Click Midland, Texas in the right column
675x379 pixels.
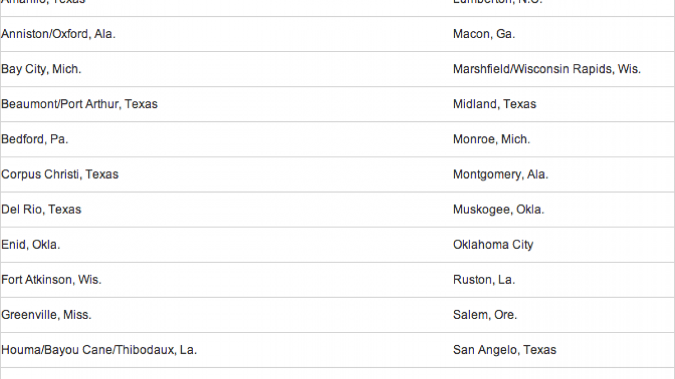494,104
